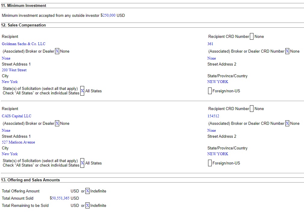
Task: Click the Goldman Sachs & Co. LLC recipient name
Action: tap(23, 44)
